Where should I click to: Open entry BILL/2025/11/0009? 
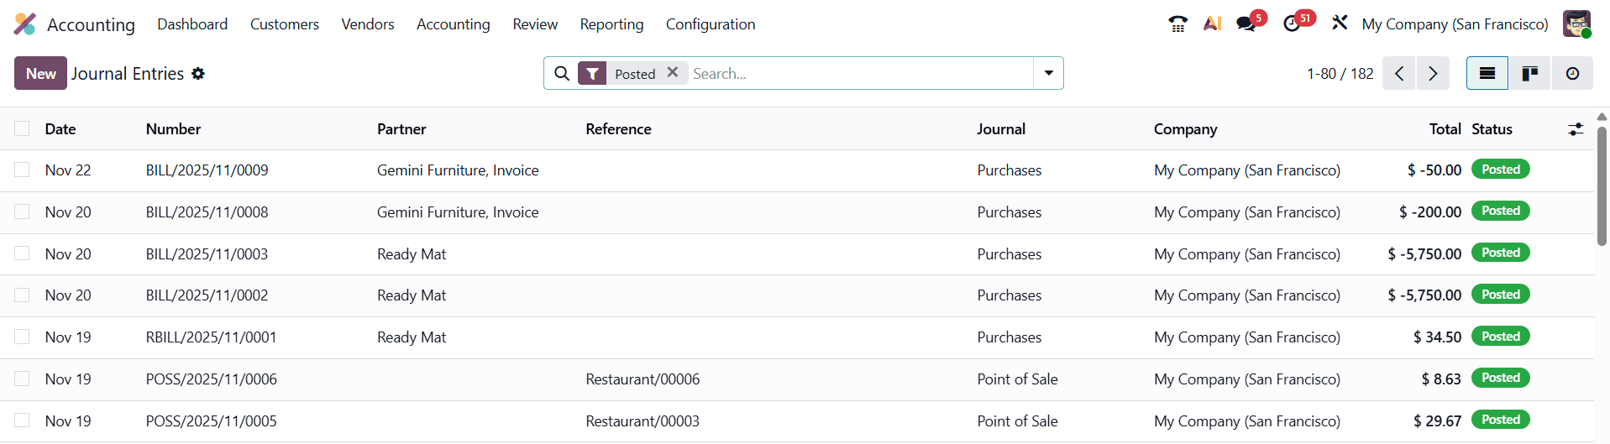tap(207, 170)
